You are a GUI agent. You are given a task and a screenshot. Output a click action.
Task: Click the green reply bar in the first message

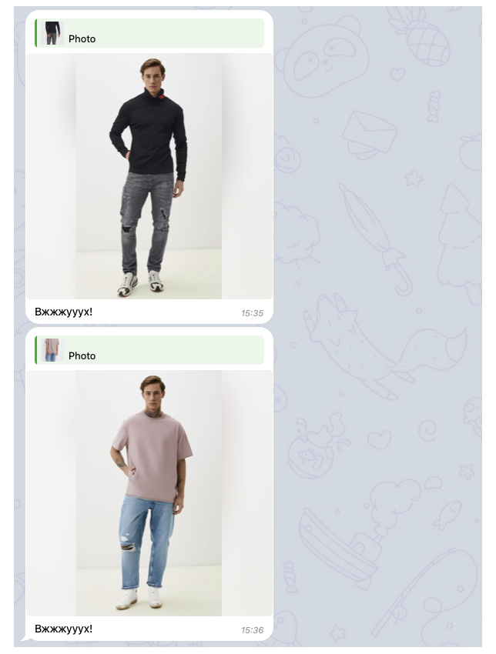(149, 33)
